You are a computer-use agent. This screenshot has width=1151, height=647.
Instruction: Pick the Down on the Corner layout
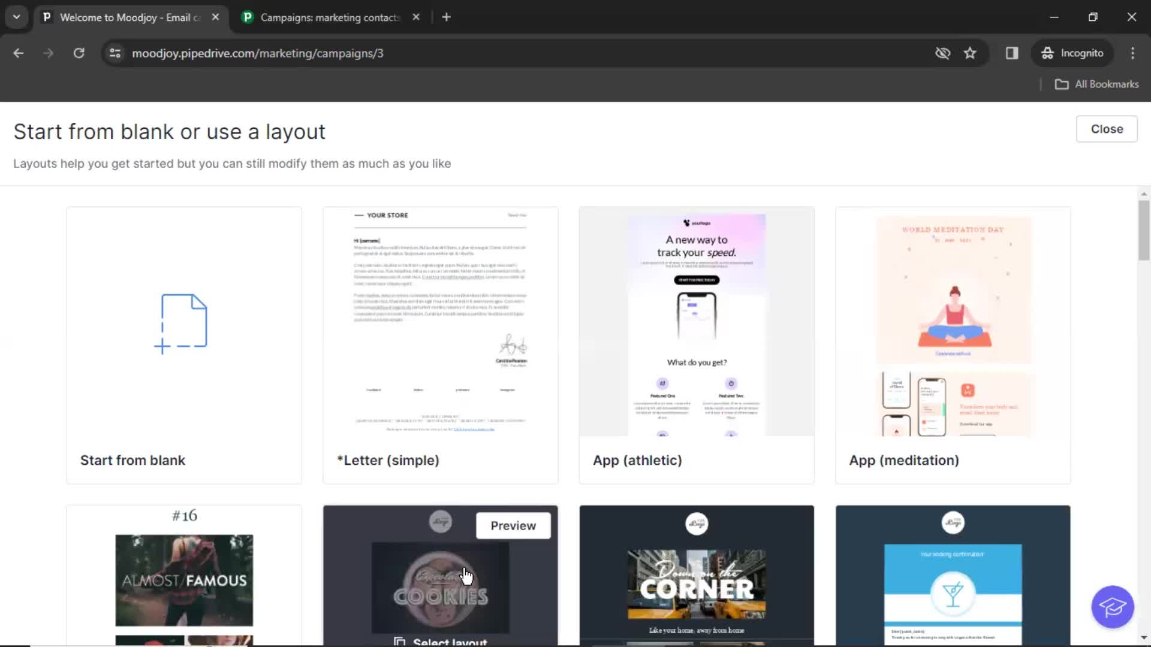[697, 576]
